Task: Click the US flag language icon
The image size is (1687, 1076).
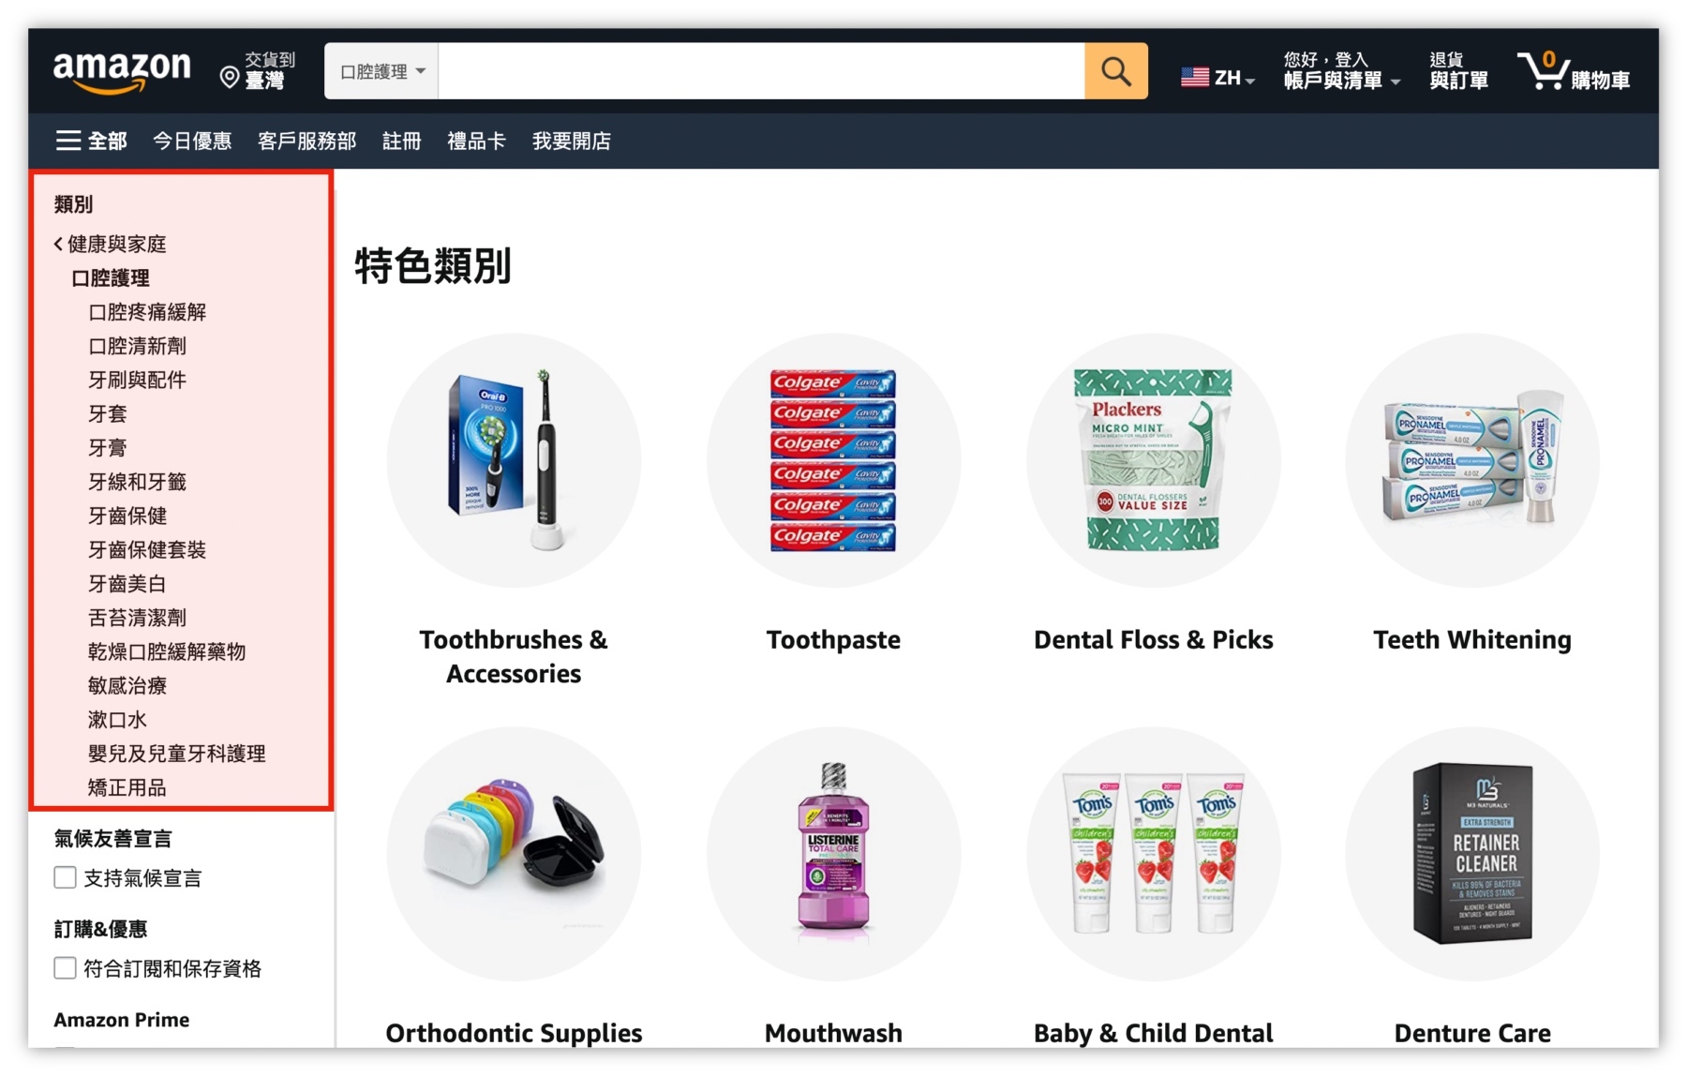Action: click(1194, 77)
